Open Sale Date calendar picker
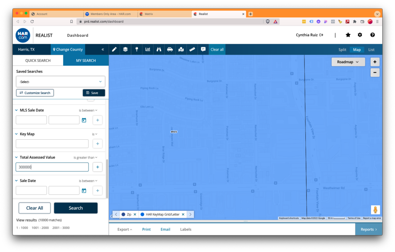Viewport: 395px width, 252px height. pos(84,191)
